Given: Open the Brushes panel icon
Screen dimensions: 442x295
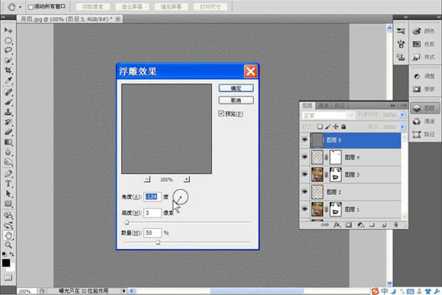Looking at the screenshot, I should (x=401, y=44).
